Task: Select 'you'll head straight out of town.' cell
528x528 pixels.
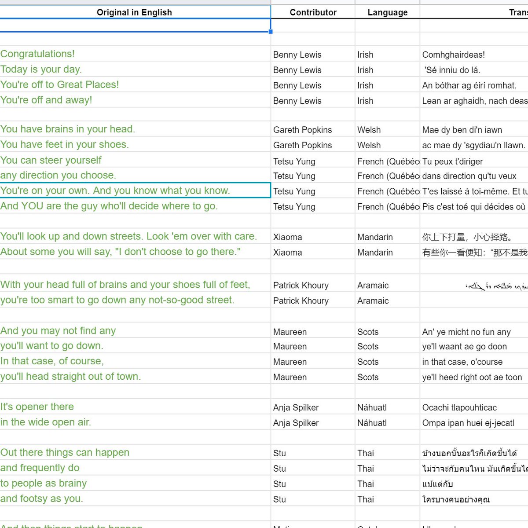Action: (135, 376)
